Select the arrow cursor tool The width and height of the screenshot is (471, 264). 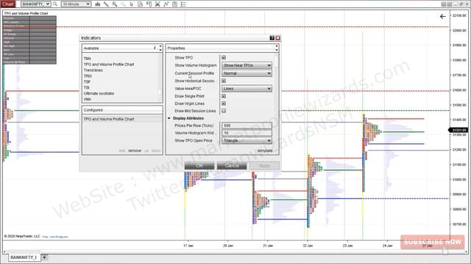pyautogui.click(x=132, y=4)
